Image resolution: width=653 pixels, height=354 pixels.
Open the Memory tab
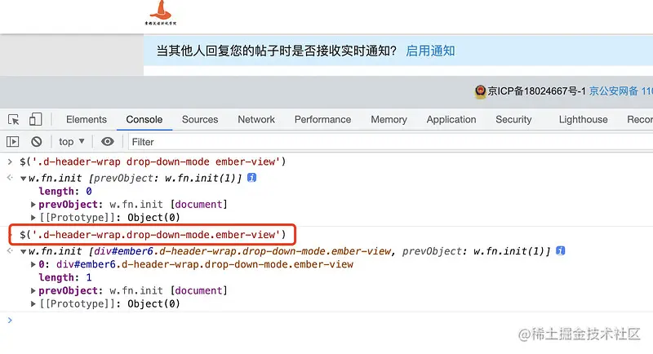(x=389, y=119)
